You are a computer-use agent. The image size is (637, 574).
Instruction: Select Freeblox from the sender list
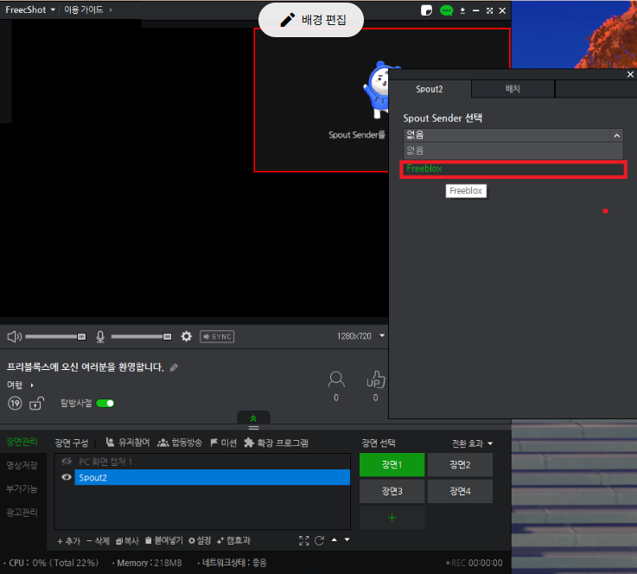(513, 169)
